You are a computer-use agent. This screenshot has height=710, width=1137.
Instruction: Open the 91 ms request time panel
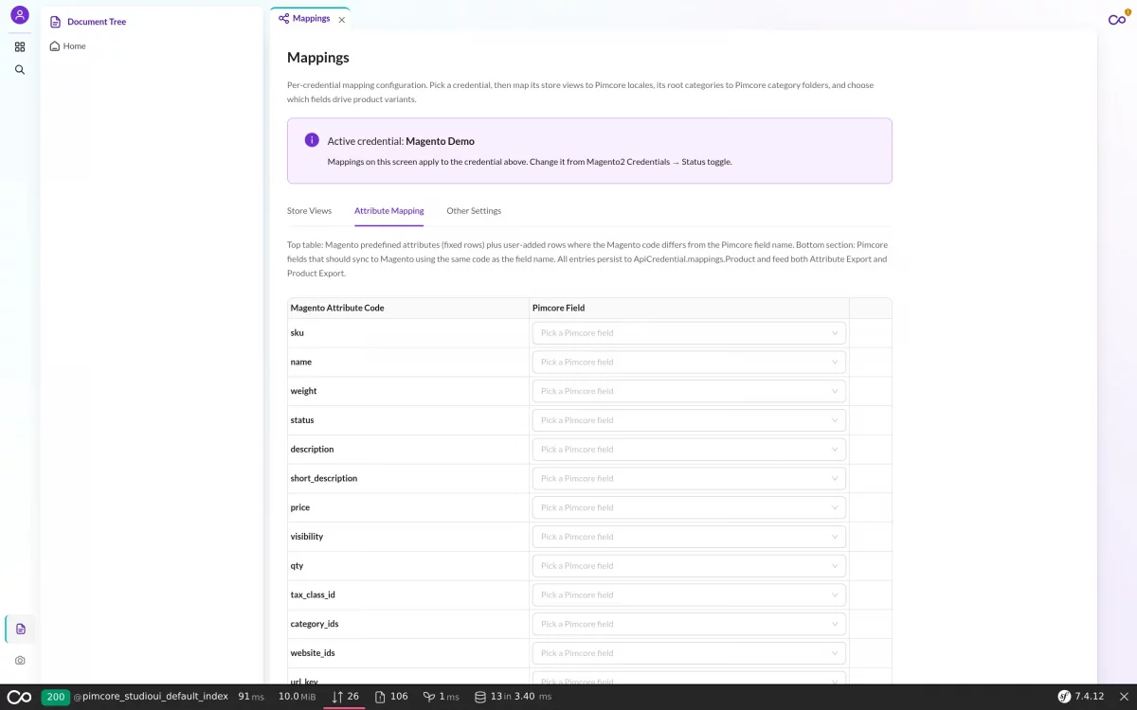point(251,697)
